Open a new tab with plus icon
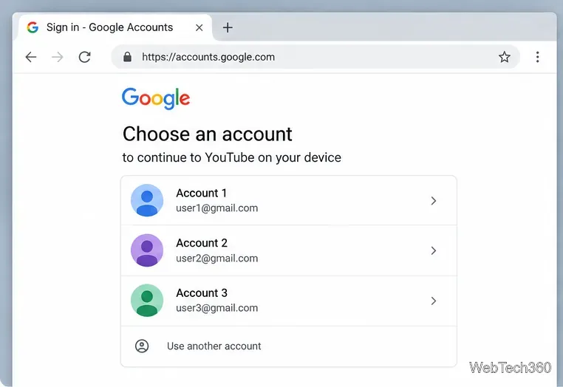 tap(228, 27)
